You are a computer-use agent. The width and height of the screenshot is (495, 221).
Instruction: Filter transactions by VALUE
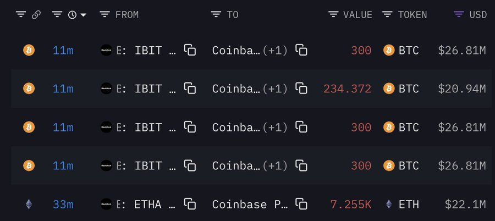point(333,15)
